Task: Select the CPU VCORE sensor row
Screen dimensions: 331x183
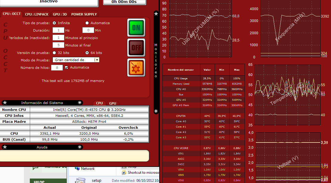Action: coord(203,148)
